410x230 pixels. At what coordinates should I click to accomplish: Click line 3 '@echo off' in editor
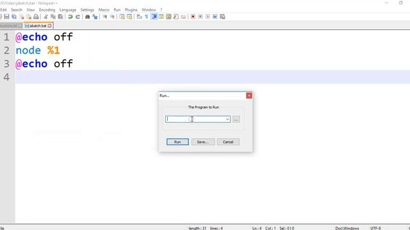[x=44, y=64]
